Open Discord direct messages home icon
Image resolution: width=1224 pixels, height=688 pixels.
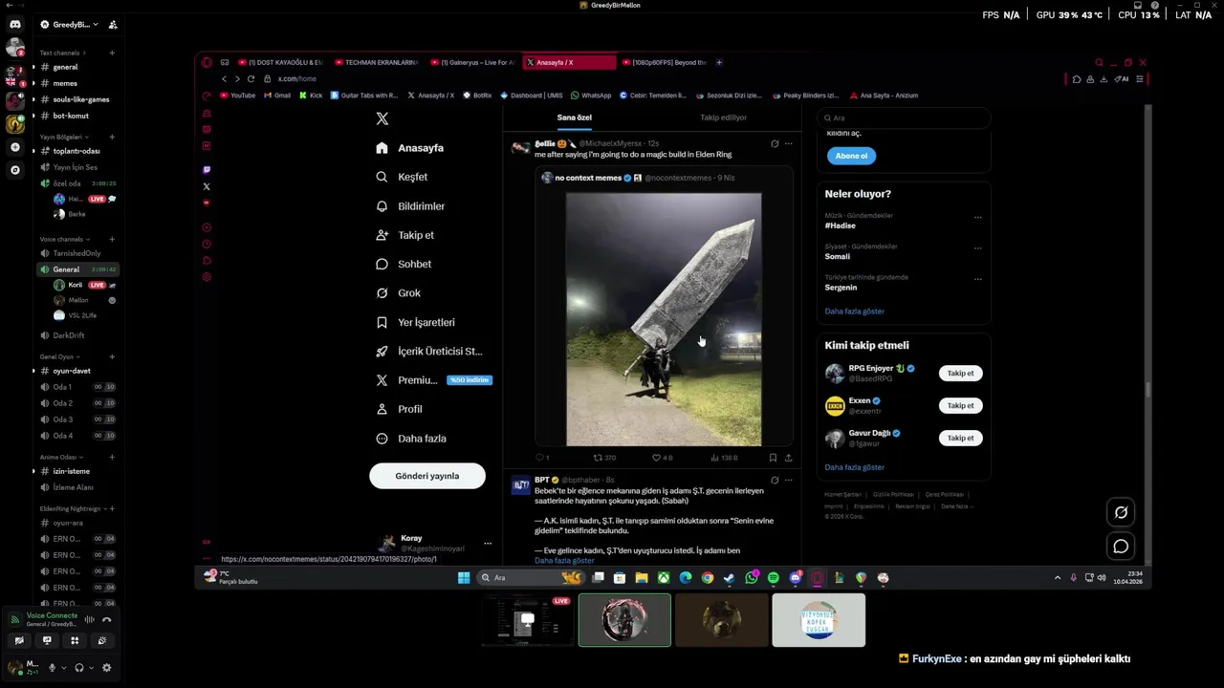tap(14, 24)
